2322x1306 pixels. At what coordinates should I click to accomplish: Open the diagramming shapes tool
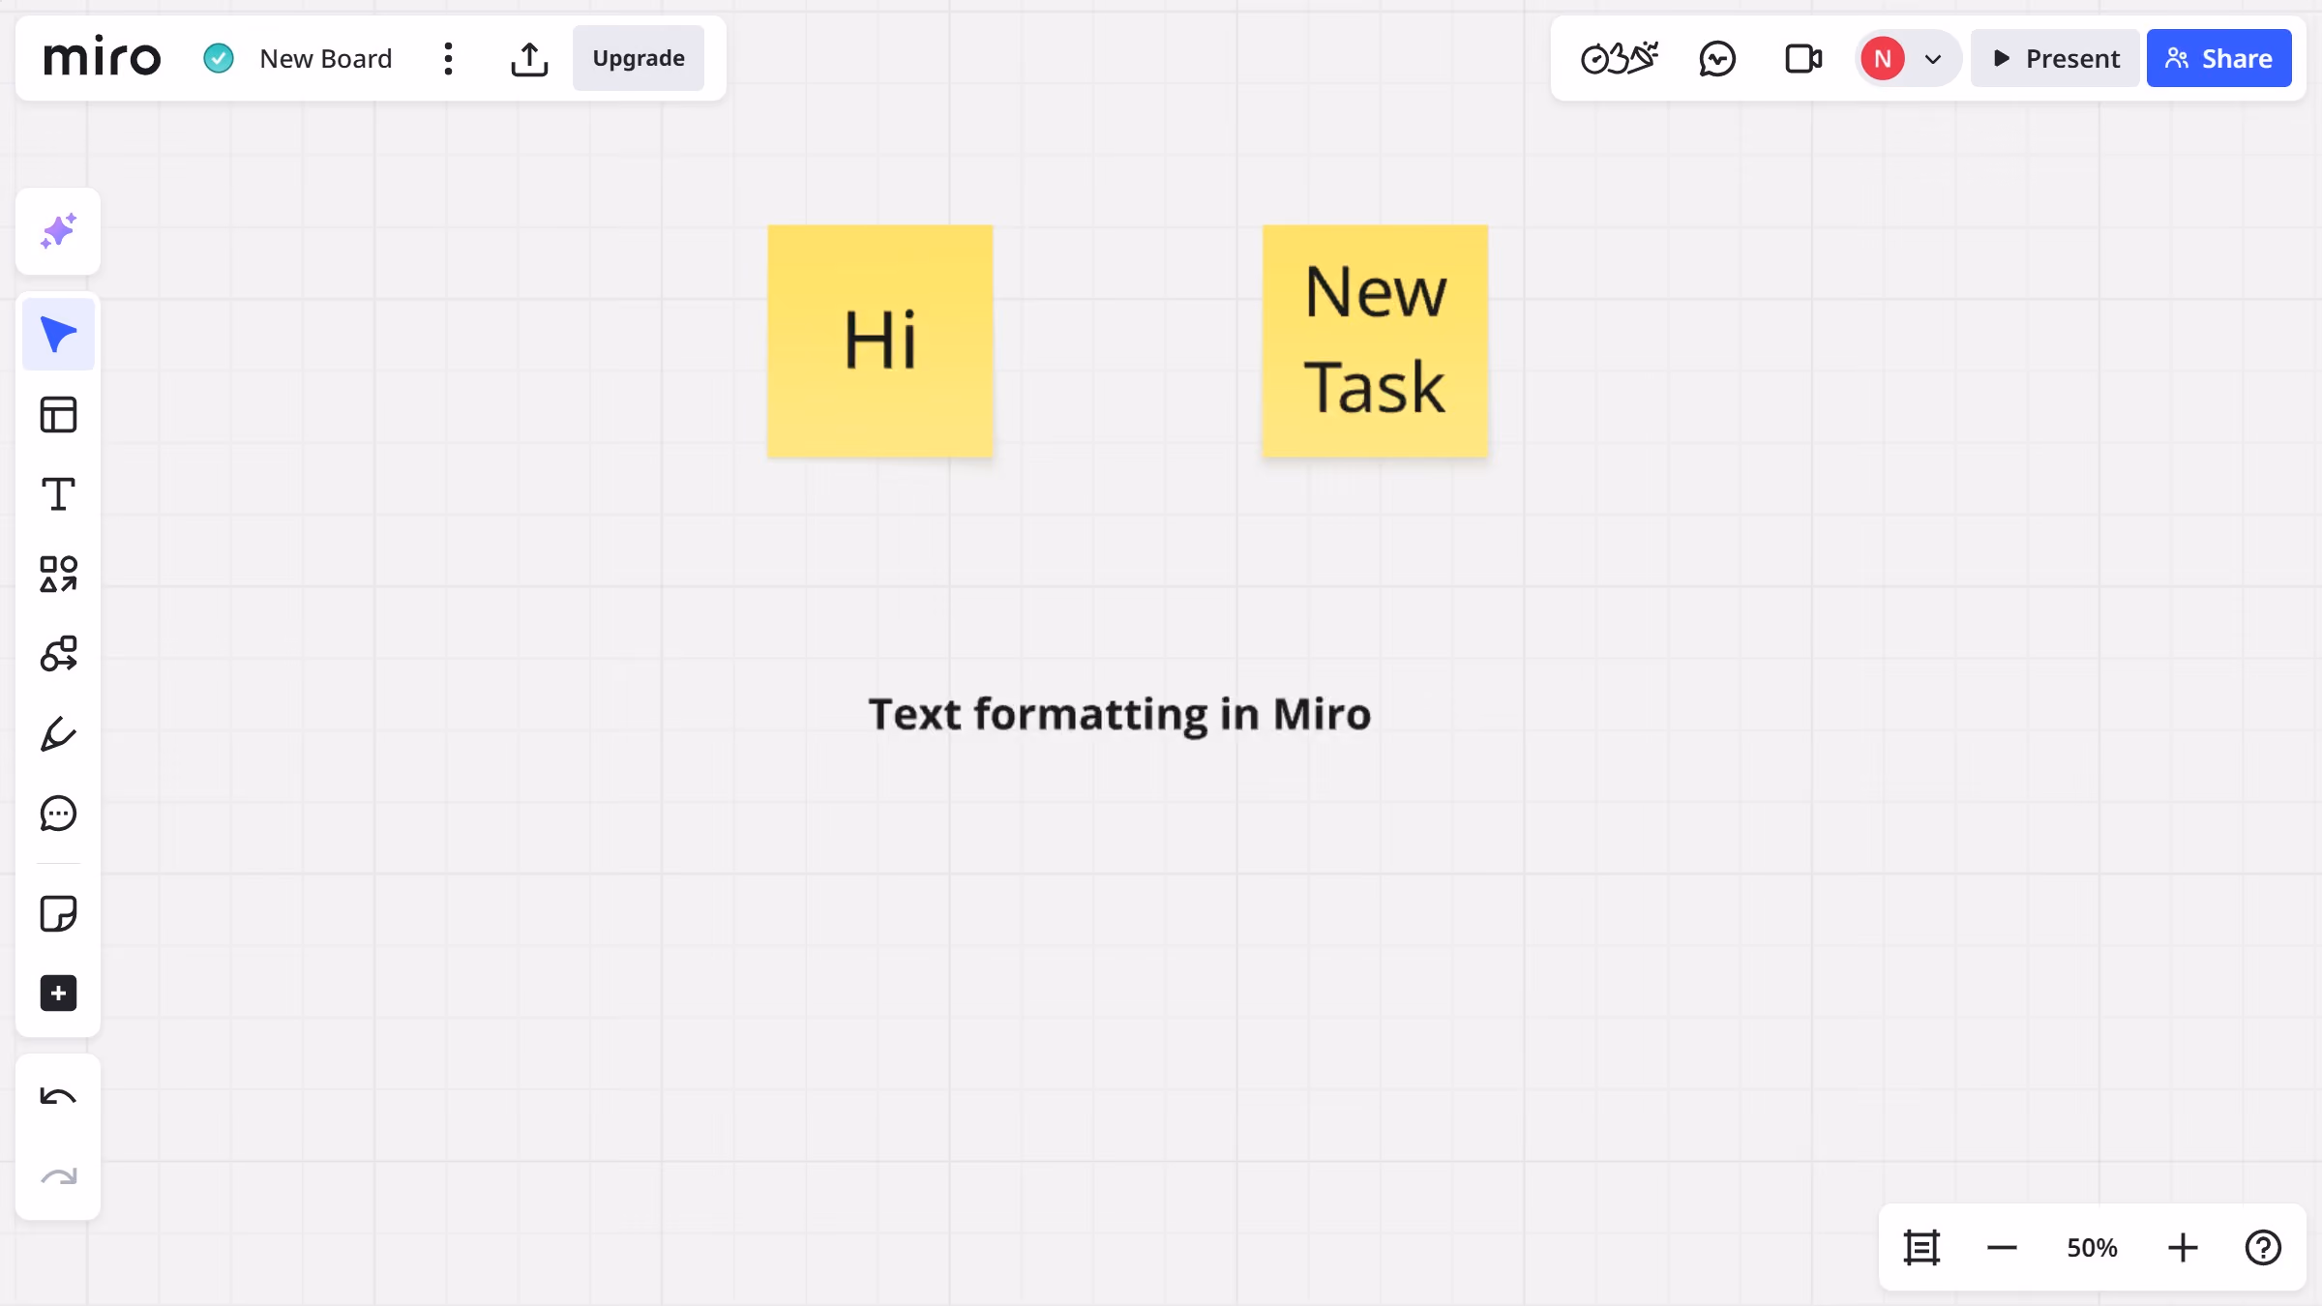click(58, 654)
